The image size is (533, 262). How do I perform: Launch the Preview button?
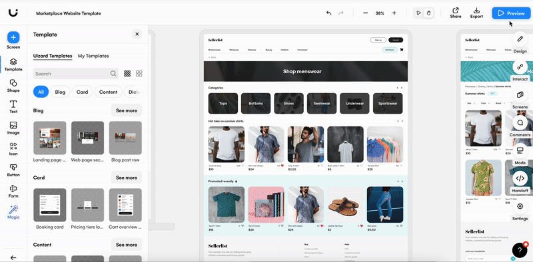coord(511,13)
